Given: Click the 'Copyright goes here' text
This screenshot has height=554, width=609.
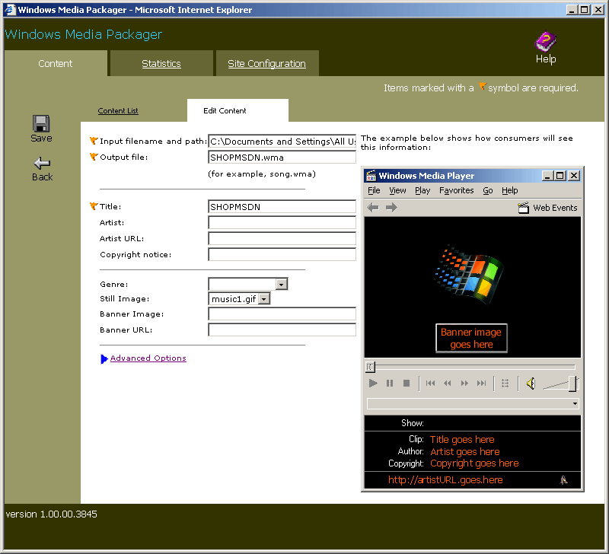Looking at the screenshot, I should tap(474, 463).
